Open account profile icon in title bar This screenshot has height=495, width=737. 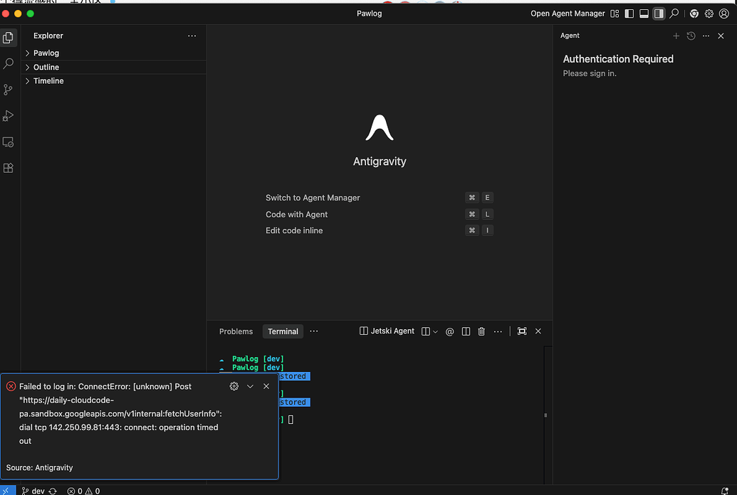click(x=724, y=14)
